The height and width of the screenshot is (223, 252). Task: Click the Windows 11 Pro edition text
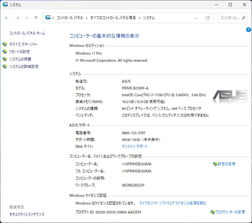(x=88, y=53)
